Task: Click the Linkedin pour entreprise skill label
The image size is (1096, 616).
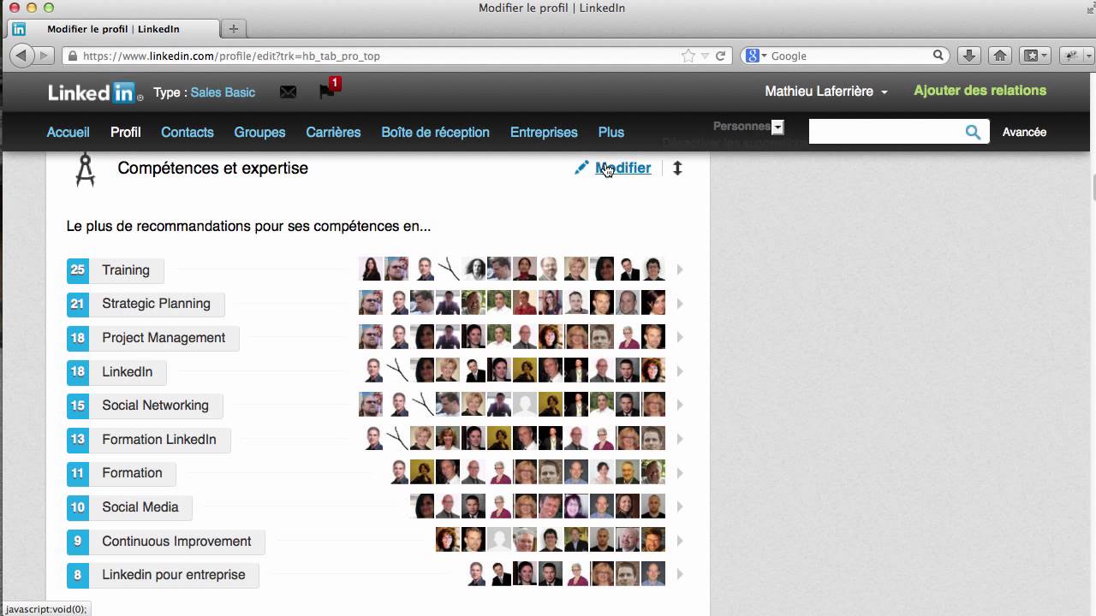Action: [x=174, y=575]
